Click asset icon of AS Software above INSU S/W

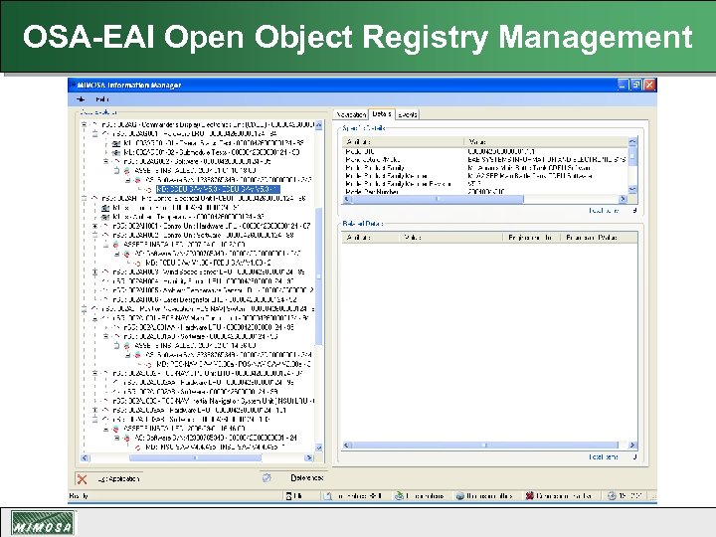tap(126, 438)
